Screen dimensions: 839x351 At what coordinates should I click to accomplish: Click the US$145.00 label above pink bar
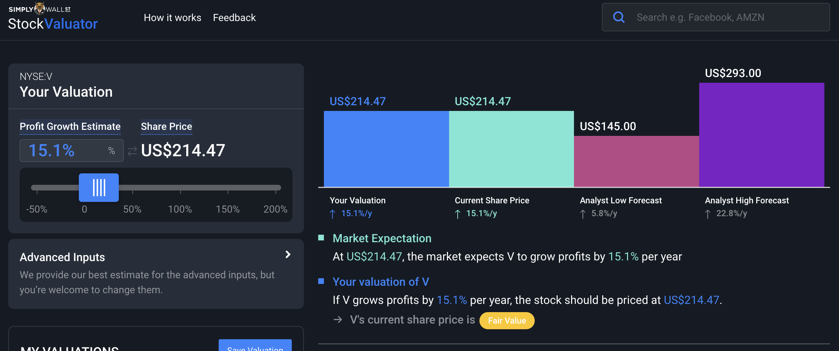tap(608, 126)
